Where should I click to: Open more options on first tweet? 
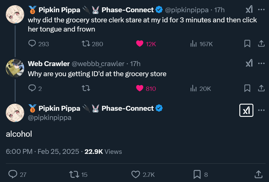261,10
